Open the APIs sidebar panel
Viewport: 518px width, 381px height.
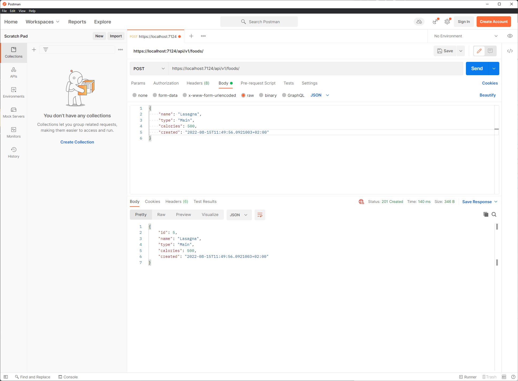tap(14, 72)
